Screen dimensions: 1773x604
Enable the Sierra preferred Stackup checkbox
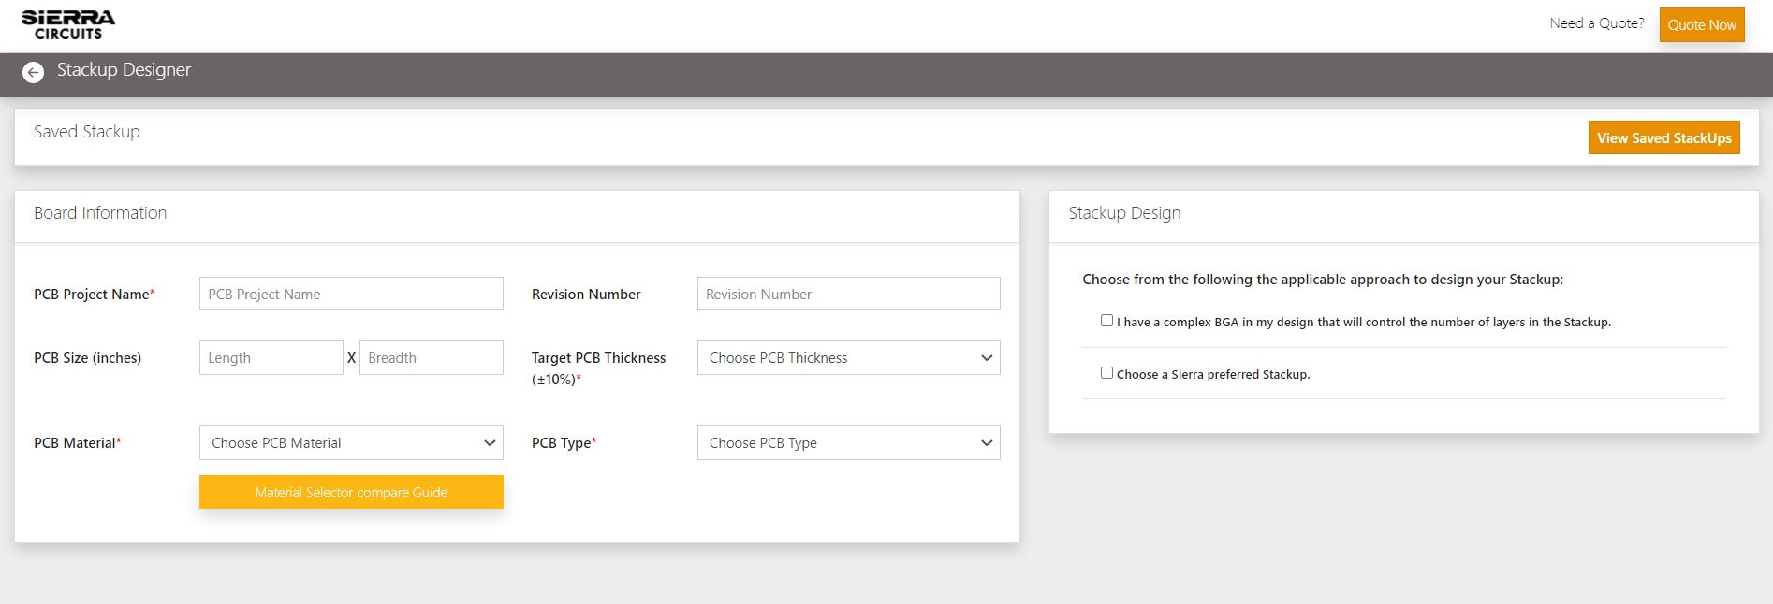(x=1106, y=373)
